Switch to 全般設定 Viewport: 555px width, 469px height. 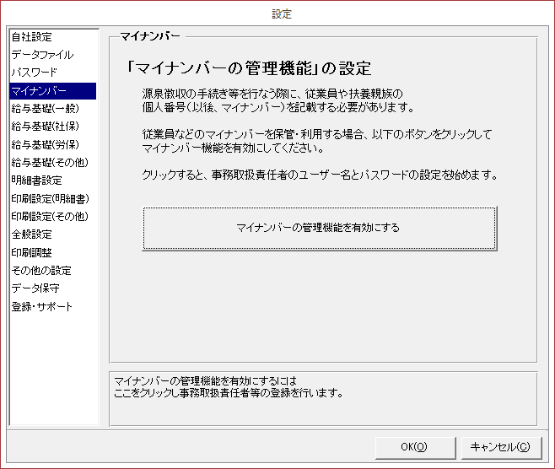[x=31, y=234]
